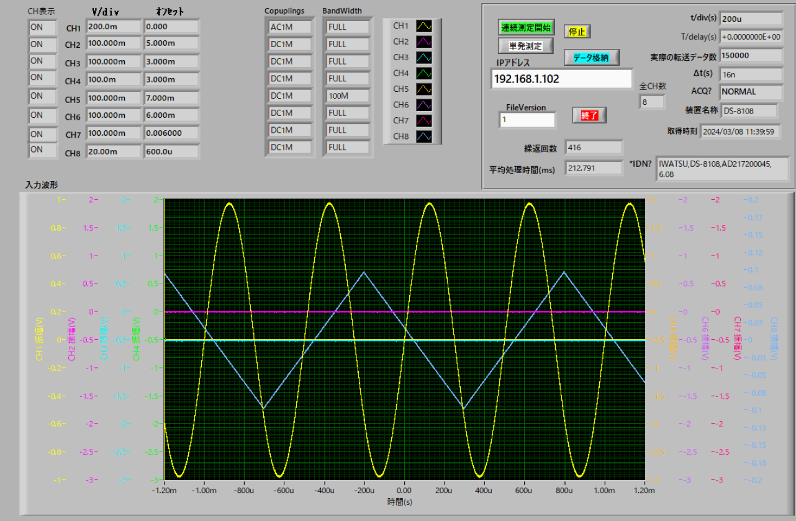The width and height of the screenshot is (796, 521).
Task: Select the CH1 V/div value 200.0m
Action: (114, 27)
